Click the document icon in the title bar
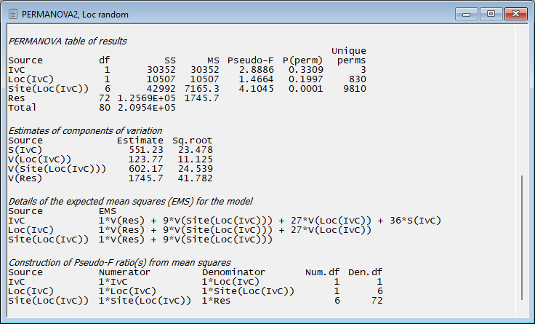 pos(12,14)
